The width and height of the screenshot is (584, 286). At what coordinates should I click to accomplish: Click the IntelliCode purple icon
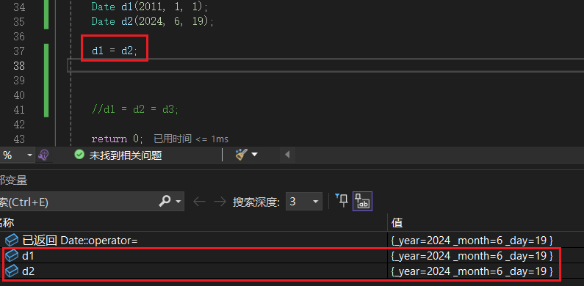(43, 155)
